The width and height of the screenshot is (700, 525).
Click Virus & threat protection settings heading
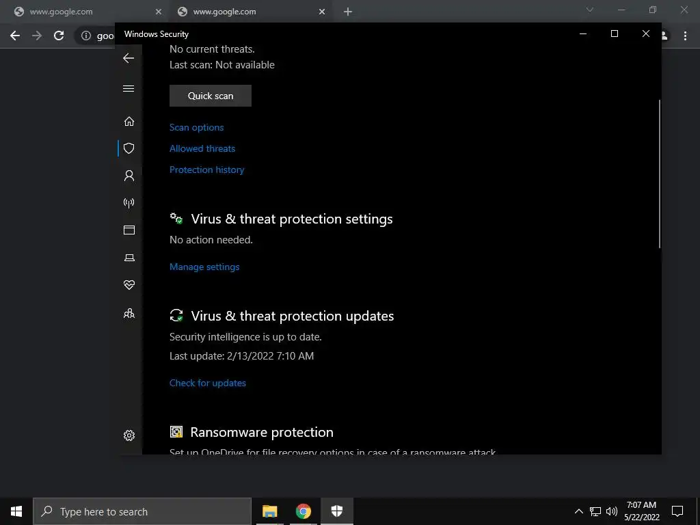pos(292,219)
